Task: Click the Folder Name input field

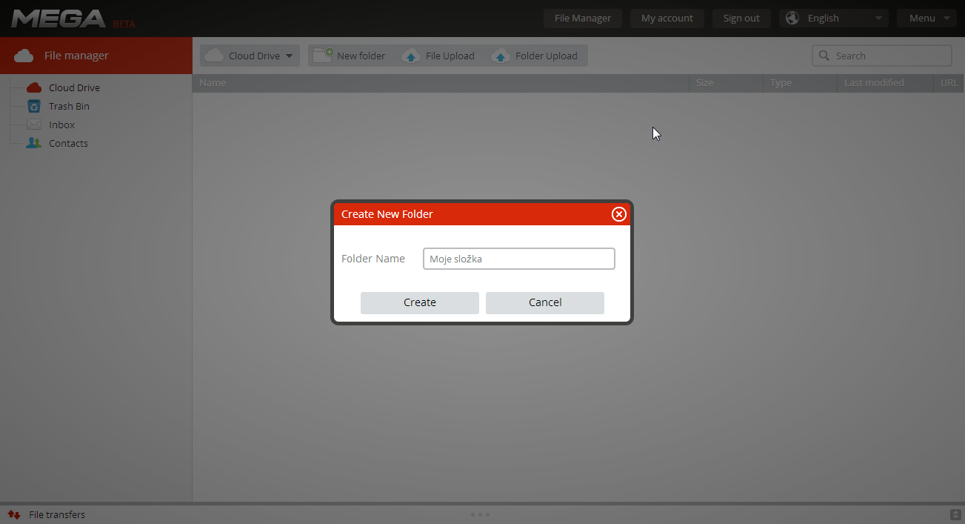Action: click(x=518, y=259)
